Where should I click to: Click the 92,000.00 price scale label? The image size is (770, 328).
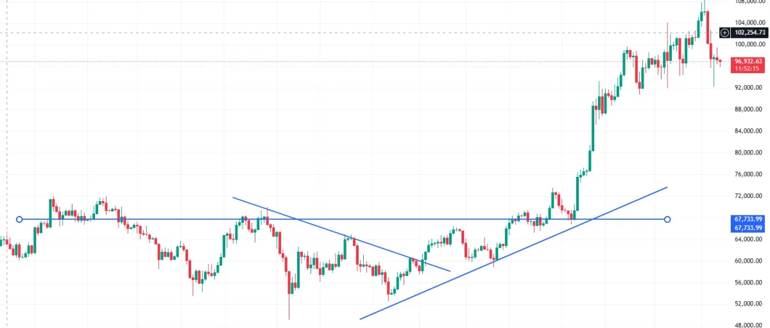(749, 88)
